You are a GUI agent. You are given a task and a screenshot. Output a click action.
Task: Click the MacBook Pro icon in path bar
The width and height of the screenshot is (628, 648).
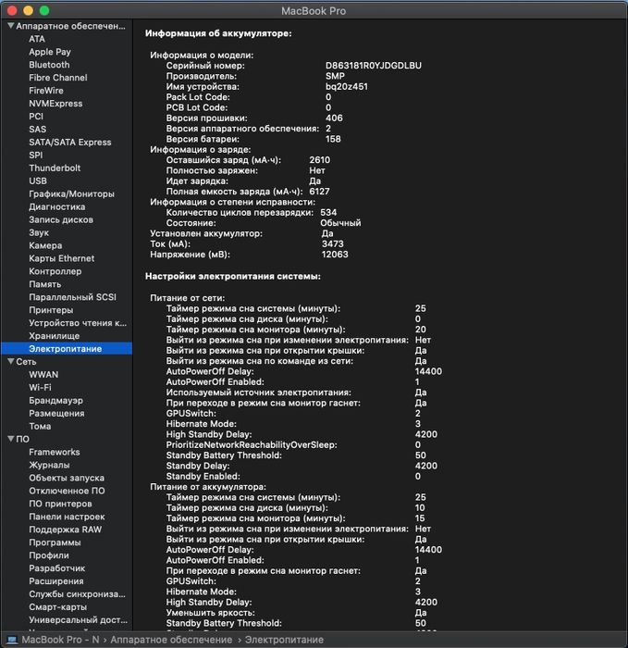pos(12,640)
